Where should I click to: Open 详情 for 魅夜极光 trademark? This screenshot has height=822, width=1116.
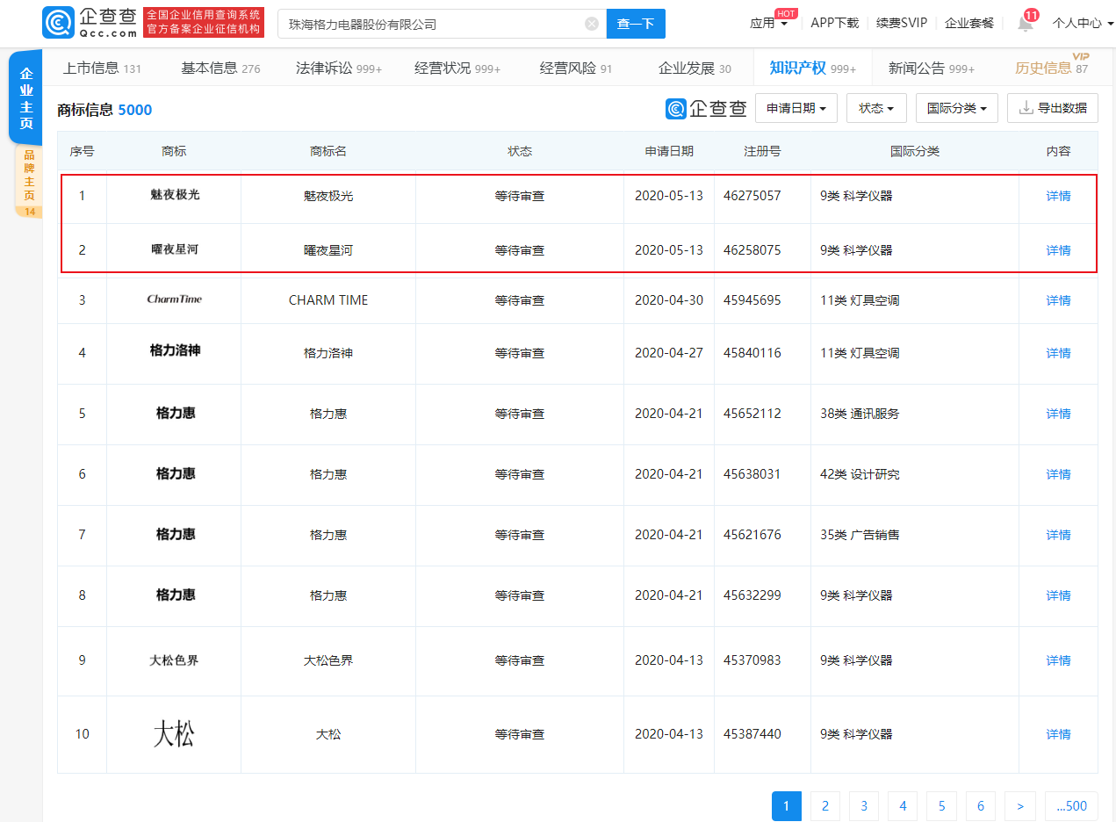pyautogui.click(x=1058, y=196)
